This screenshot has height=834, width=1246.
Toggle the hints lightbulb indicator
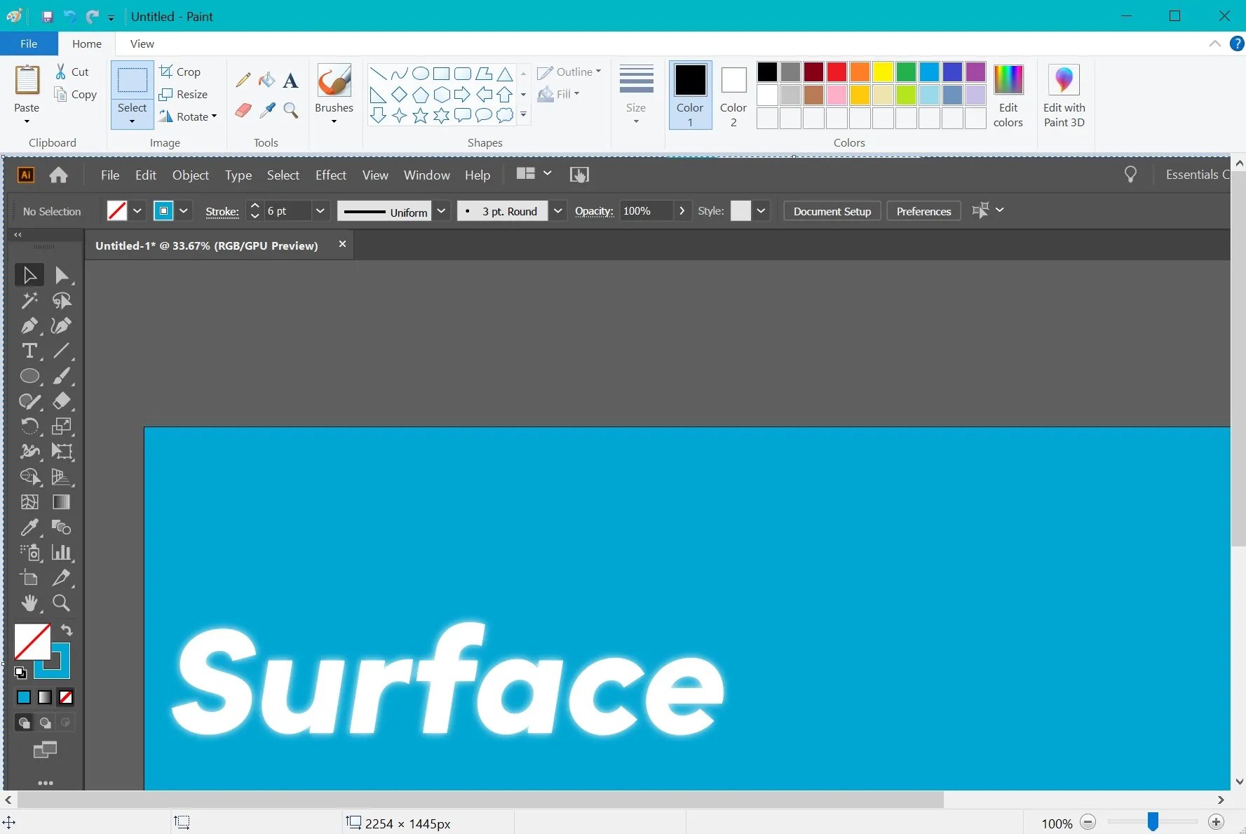click(1130, 174)
